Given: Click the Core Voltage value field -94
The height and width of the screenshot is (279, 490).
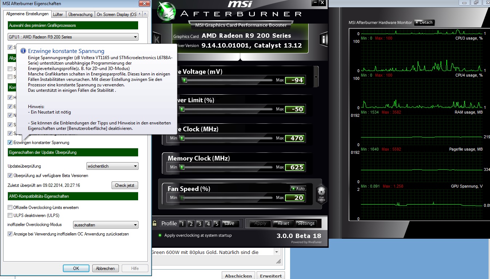Looking at the screenshot, I should 295,80.
